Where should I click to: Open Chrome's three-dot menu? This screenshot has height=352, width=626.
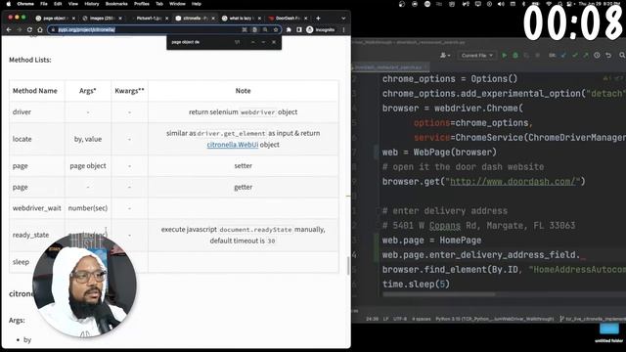point(343,29)
